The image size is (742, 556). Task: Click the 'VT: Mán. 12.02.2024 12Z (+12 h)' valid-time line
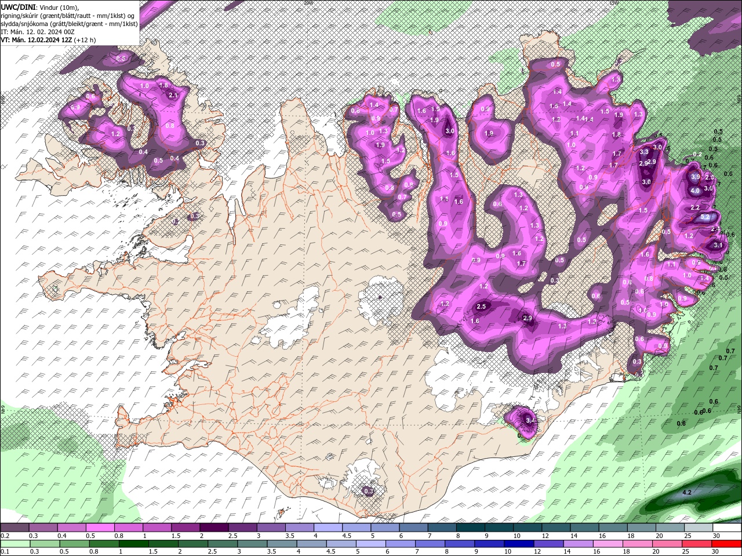(x=48, y=40)
